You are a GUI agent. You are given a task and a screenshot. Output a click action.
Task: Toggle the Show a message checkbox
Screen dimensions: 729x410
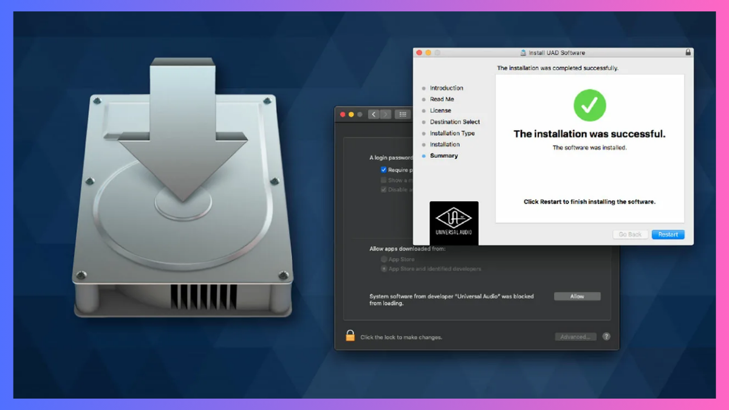pos(383,180)
